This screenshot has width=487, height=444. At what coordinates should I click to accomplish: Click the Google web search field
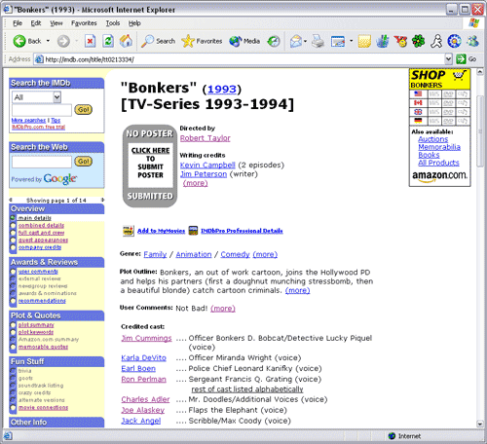tap(42, 162)
